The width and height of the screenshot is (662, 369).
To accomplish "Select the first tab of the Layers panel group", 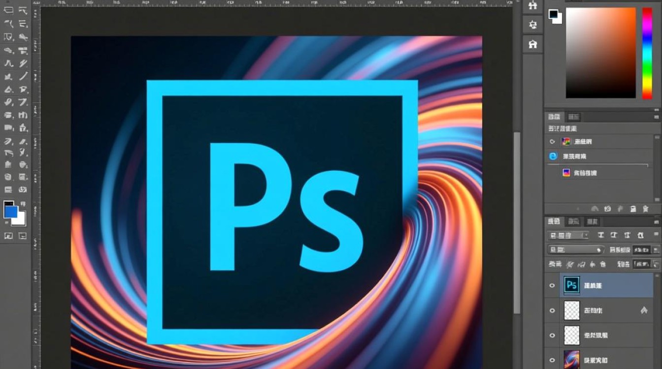I will pyautogui.click(x=555, y=222).
